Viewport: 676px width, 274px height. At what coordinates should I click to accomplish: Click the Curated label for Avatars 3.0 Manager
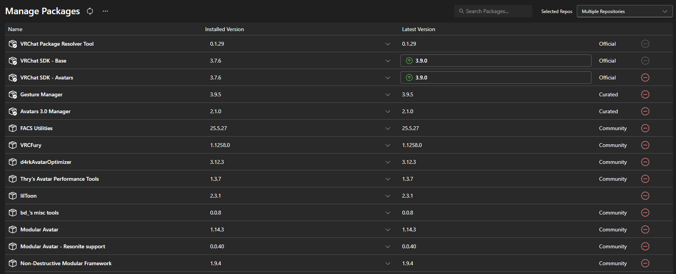click(x=608, y=111)
